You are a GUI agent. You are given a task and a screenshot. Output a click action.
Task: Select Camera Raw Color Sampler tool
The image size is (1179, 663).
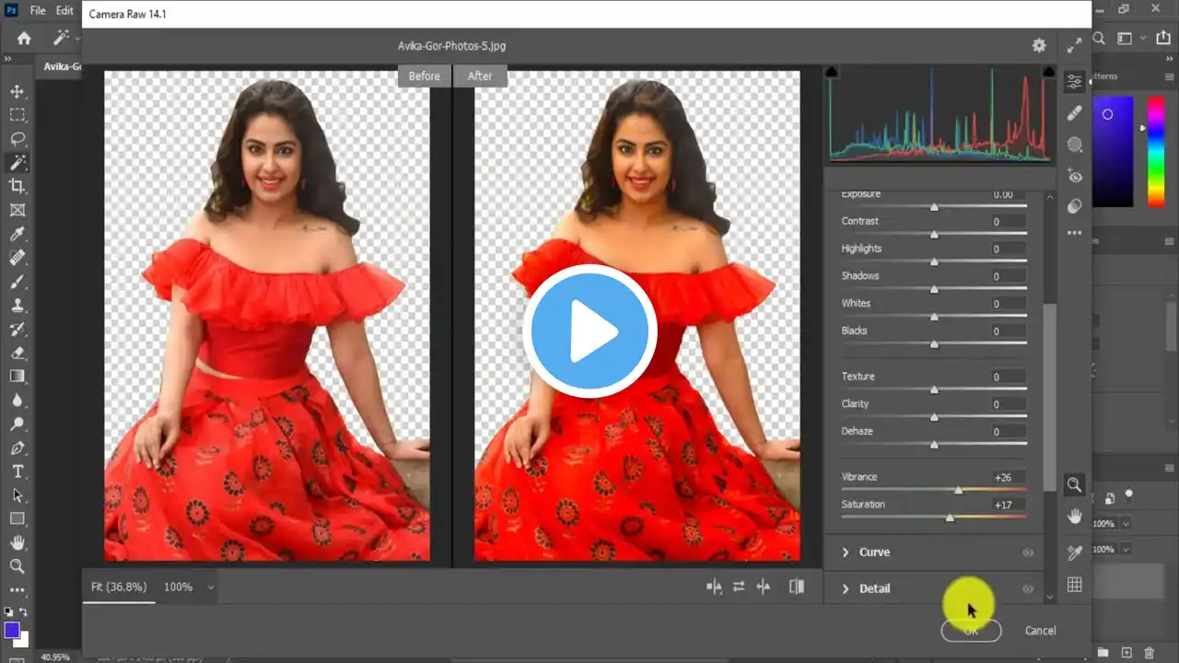pyautogui.click(x=1074, y=552)
